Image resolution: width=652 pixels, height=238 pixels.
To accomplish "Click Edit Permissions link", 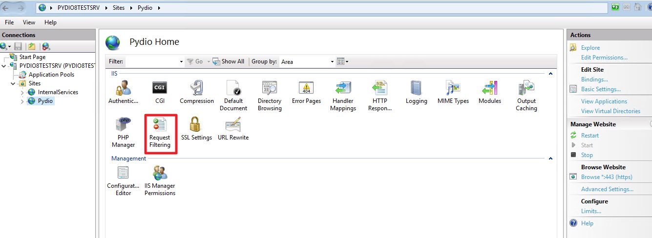I will click(604, 58).
